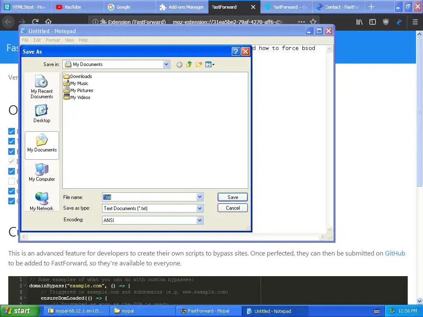Open a new browser tab

click(371, 7)
